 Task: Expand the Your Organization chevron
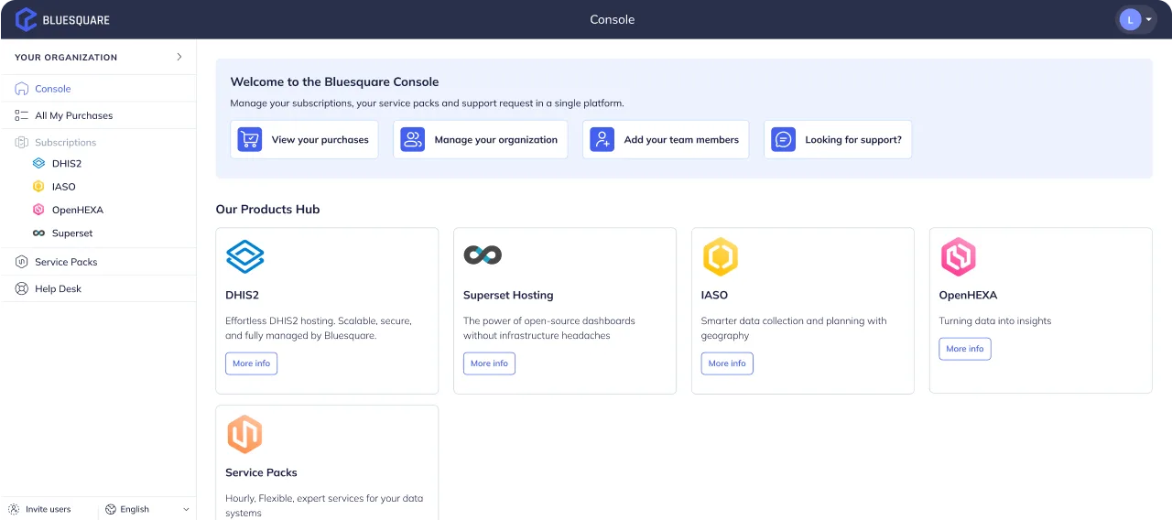pyautogui.click(x=179, y=57)
